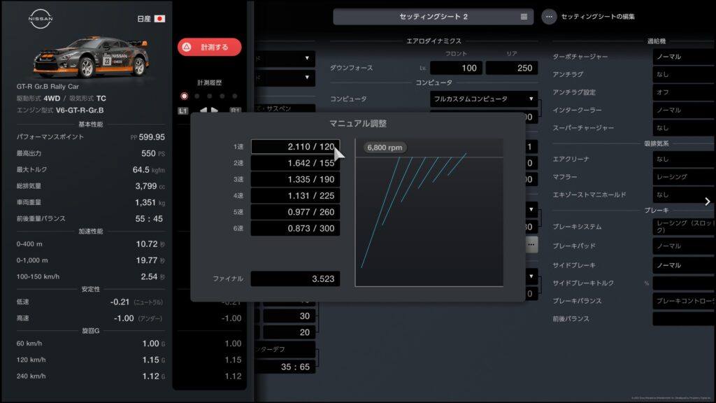Screen dimensions: 716x403
Task: Click the GT-R Gr.B Rally Car name
Action: (x=48, y=86)
